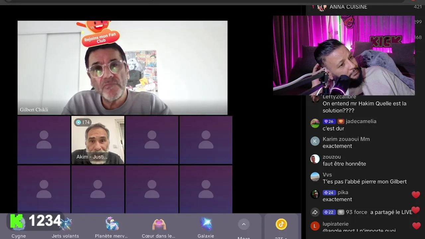Click the share arrow icon in chat
This screenshot has width=425, height=239.
(315, 212)
